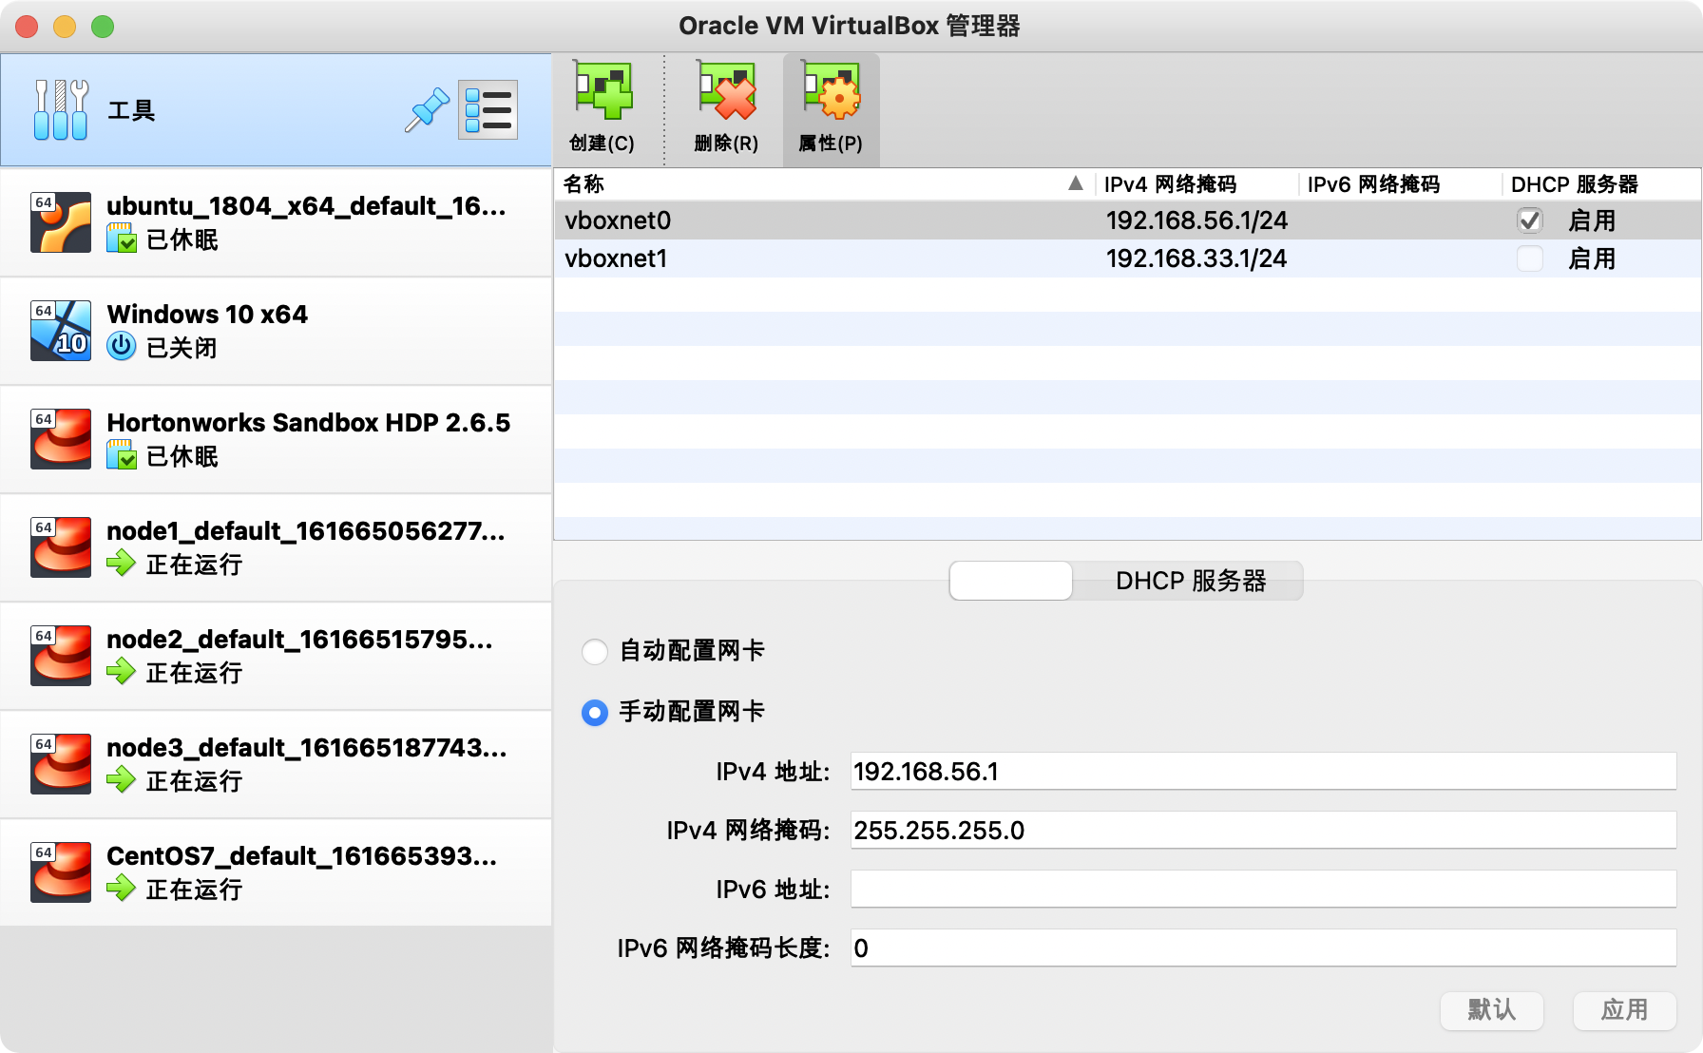Screen dimensions: 1703x1053
Task: Click the 应用 (Apply) button
Action: [x=1624, y=1010]
